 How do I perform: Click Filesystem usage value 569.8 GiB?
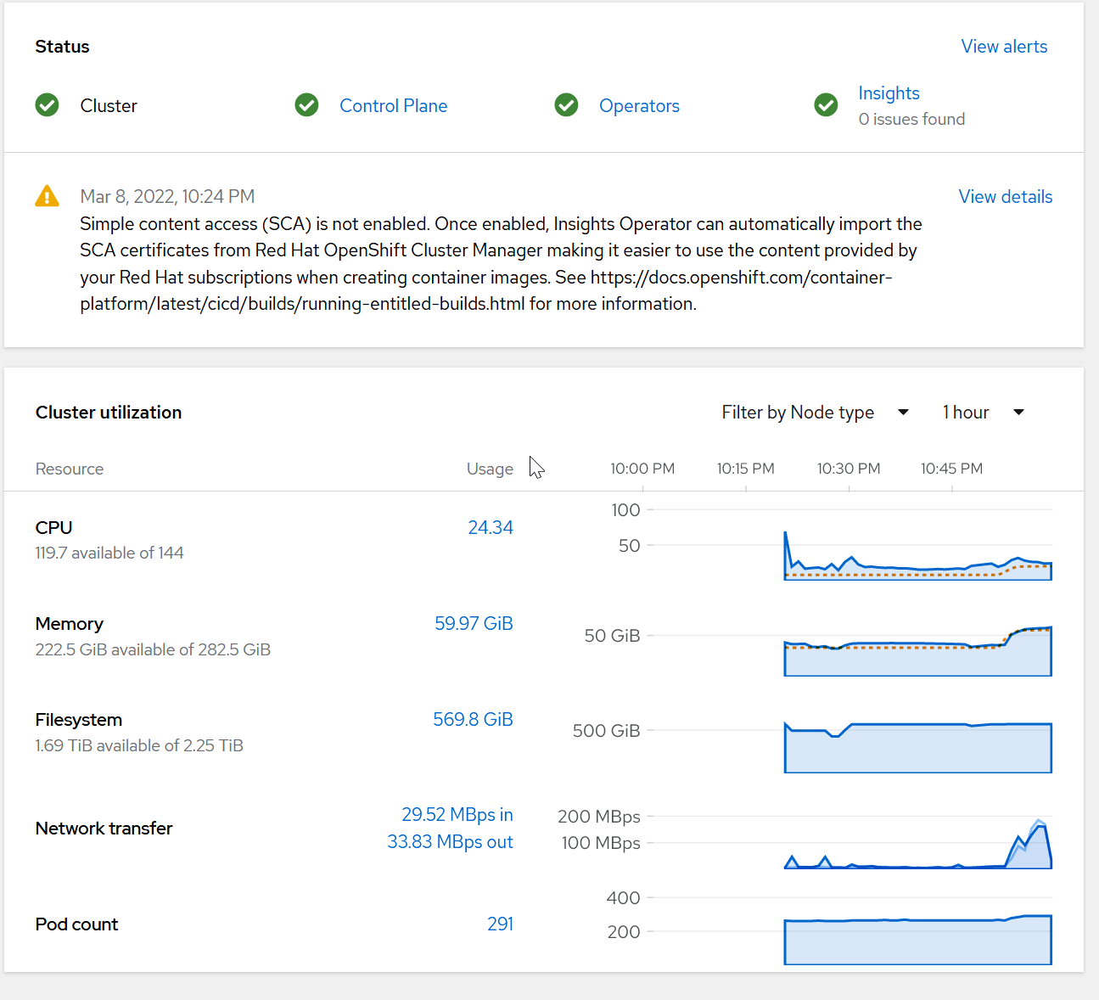473,720
